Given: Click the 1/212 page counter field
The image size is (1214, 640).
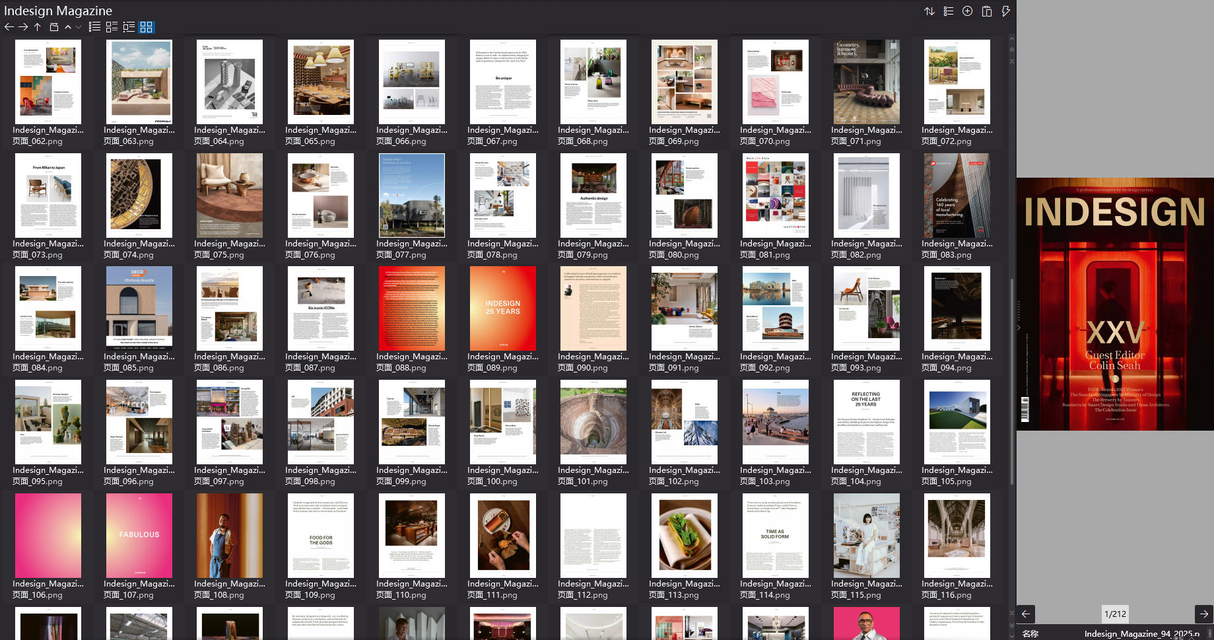Looking at the screenshot, I should [x=1115, y=614].
